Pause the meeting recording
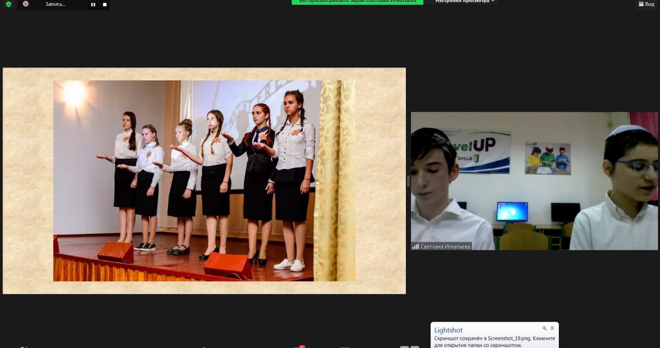The width and height of the screenshot is (660, 348). [93, 4]
